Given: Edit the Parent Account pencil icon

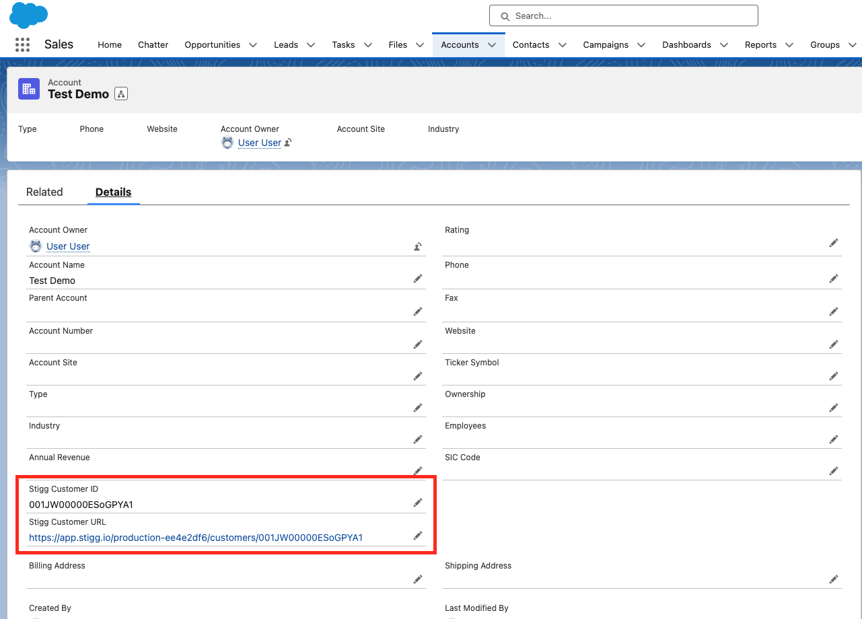Looking at the screenshot, I should coord(418,312).
